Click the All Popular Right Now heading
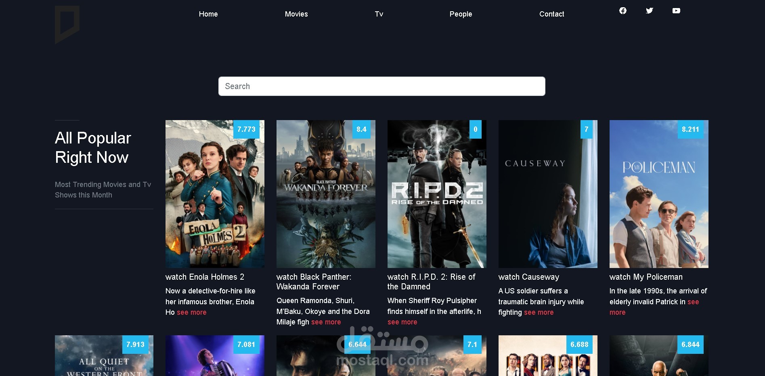The width and height of the screenshot is (765, 376). [x=93, y=147]
